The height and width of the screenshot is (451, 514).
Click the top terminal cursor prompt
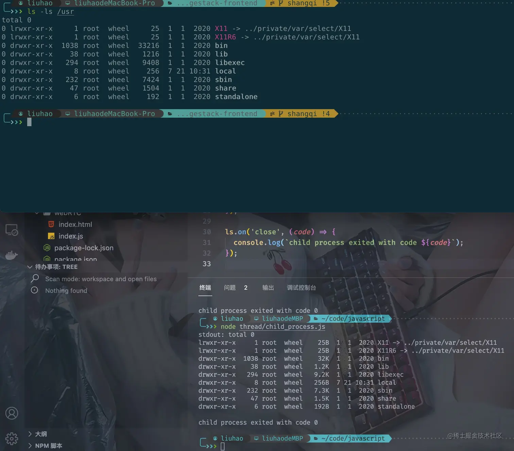29,122
